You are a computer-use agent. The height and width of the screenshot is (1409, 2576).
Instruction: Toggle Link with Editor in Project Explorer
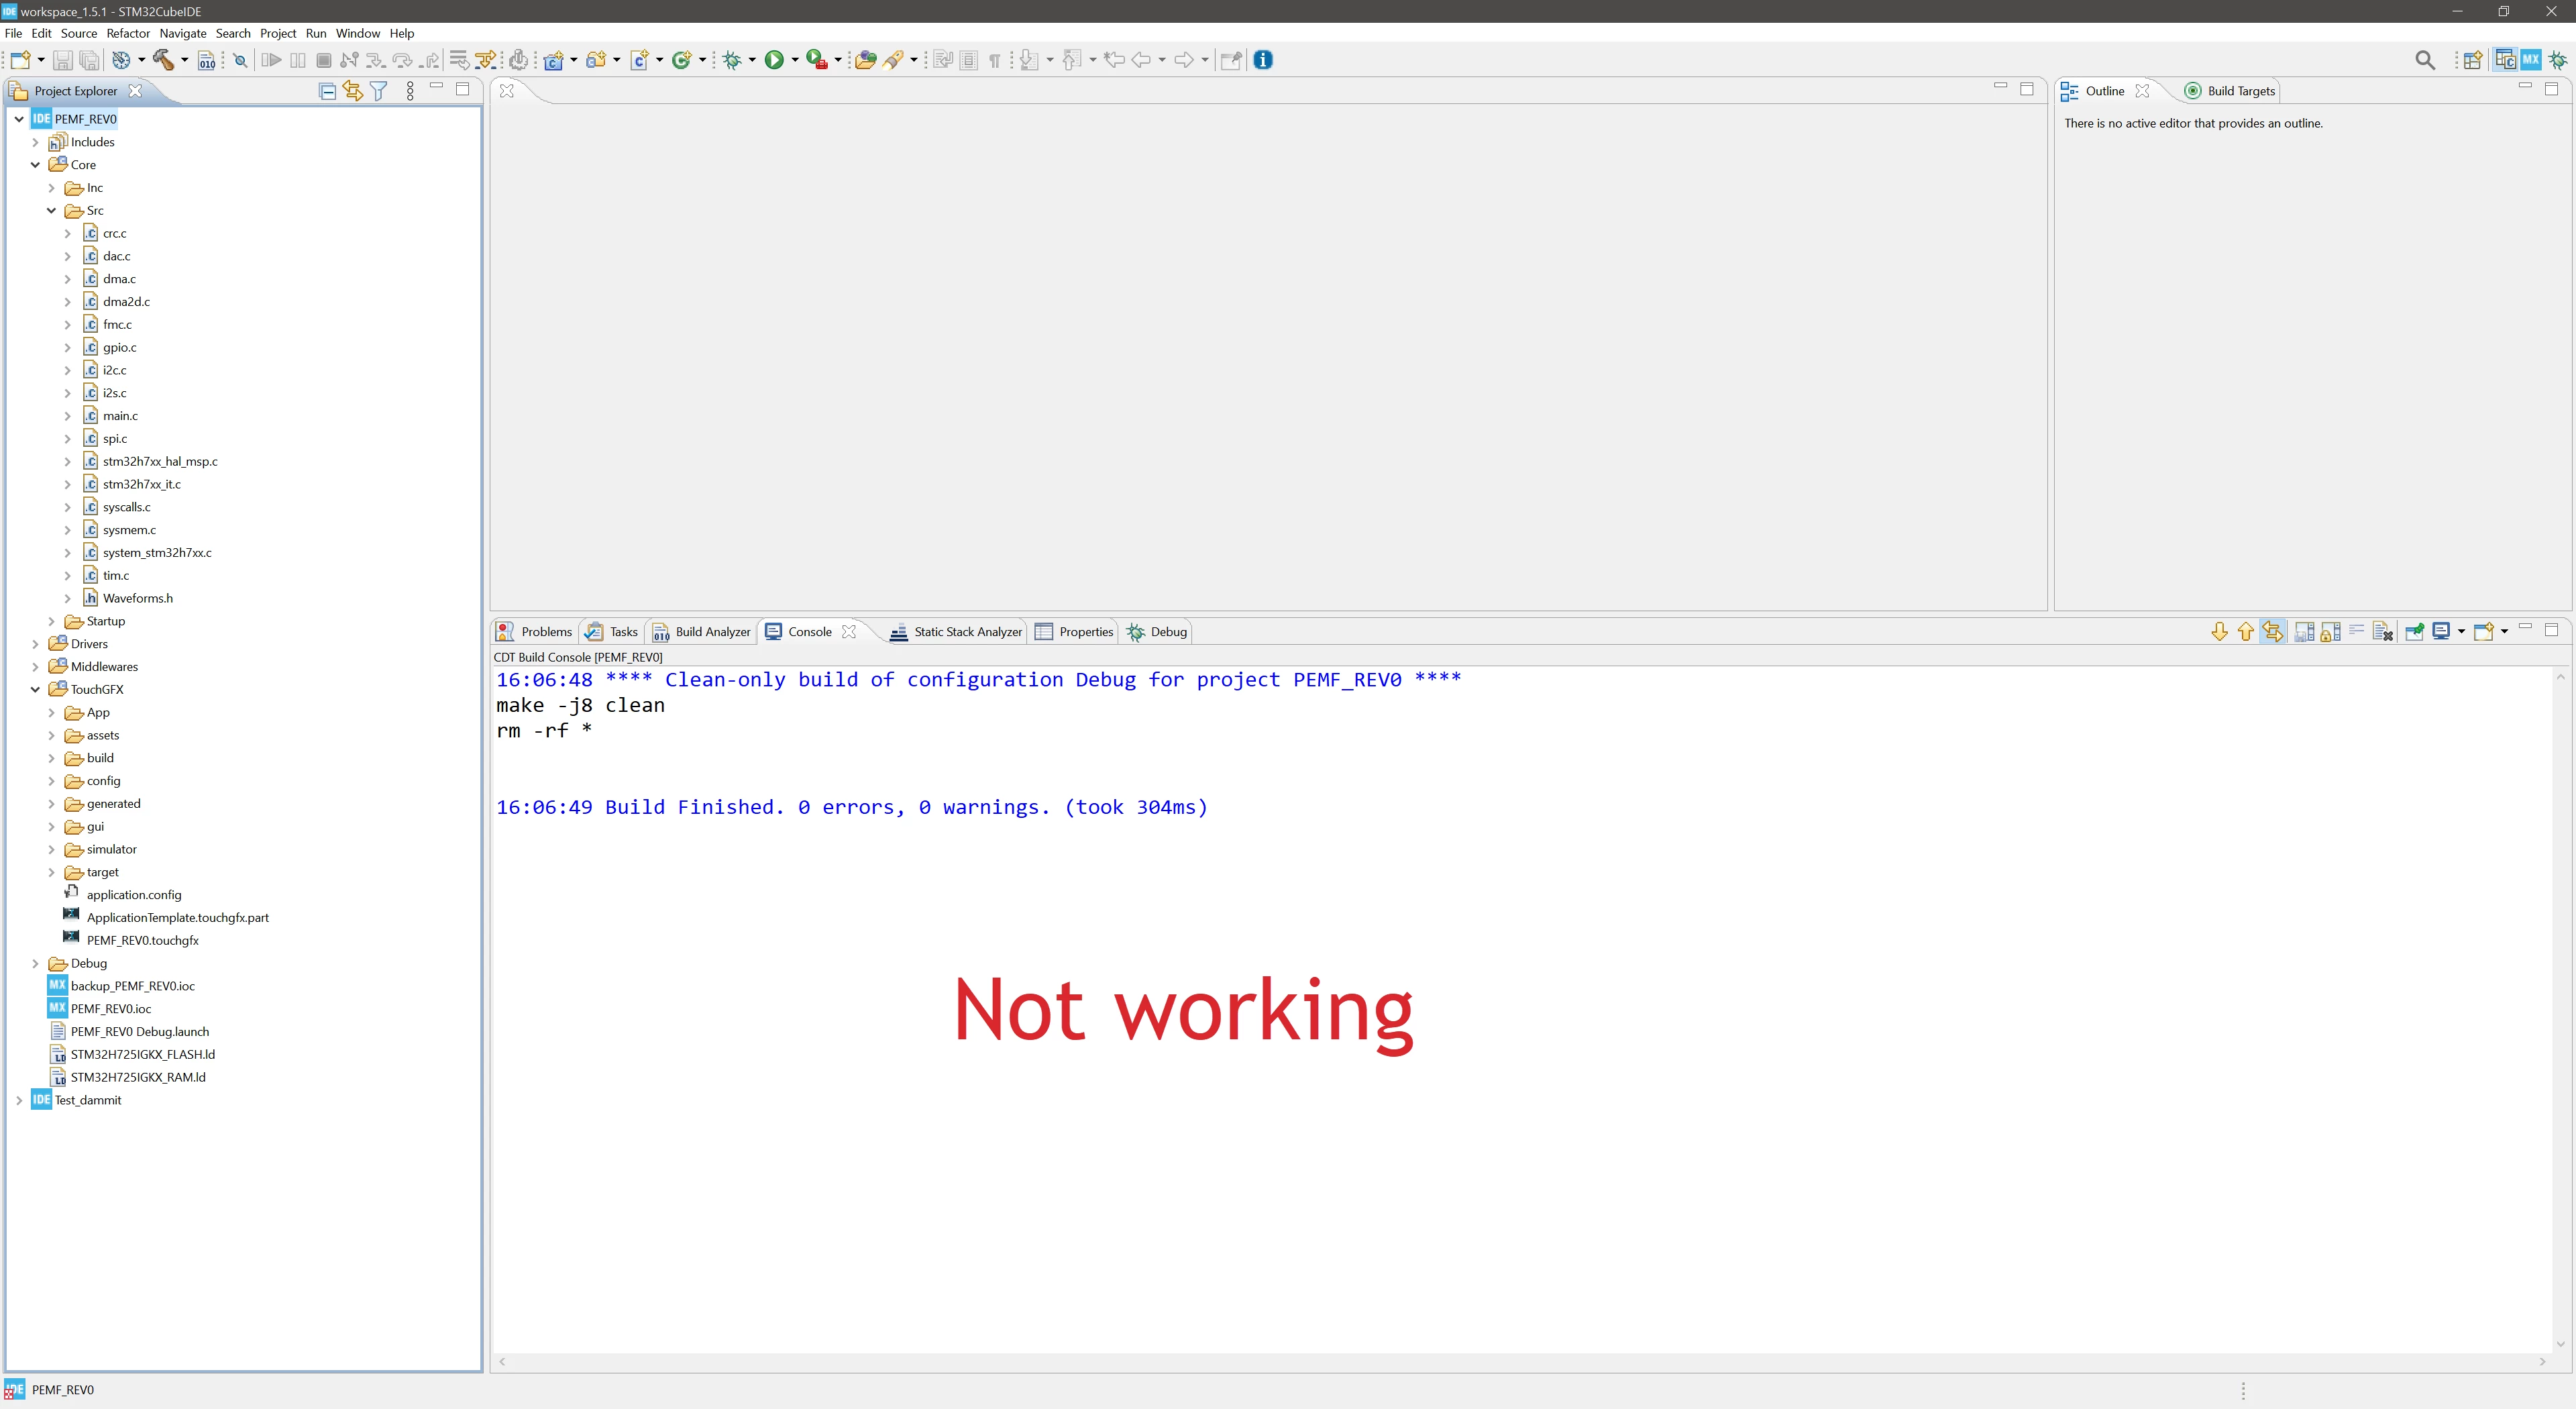point(353,91)
